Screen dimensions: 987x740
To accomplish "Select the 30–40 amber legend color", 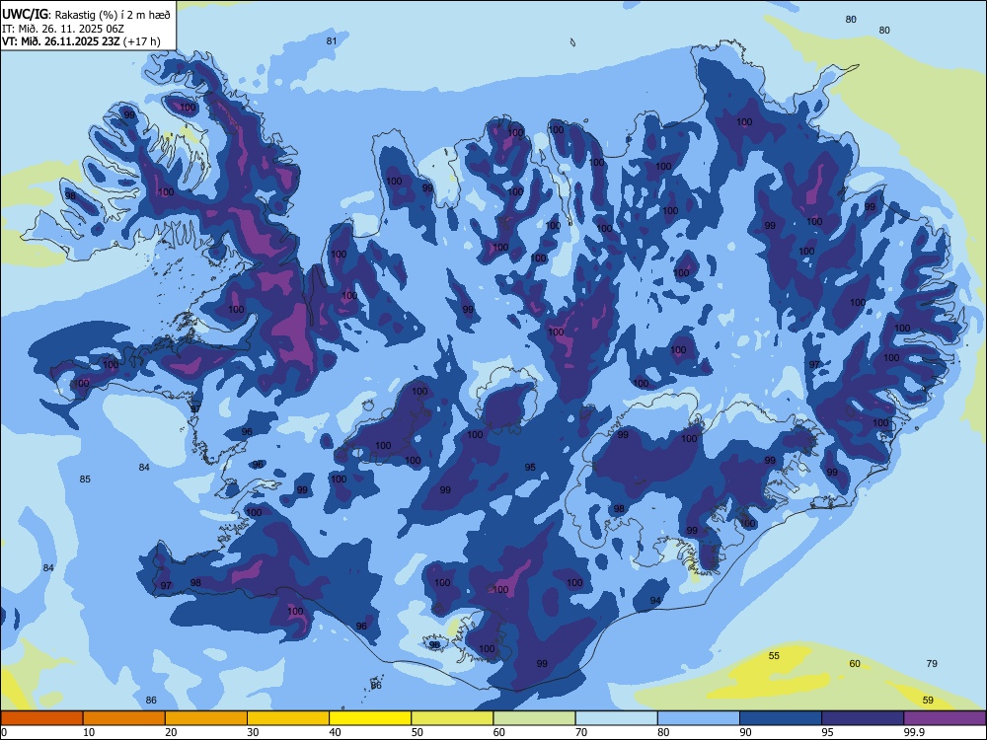I will (288, 718).
